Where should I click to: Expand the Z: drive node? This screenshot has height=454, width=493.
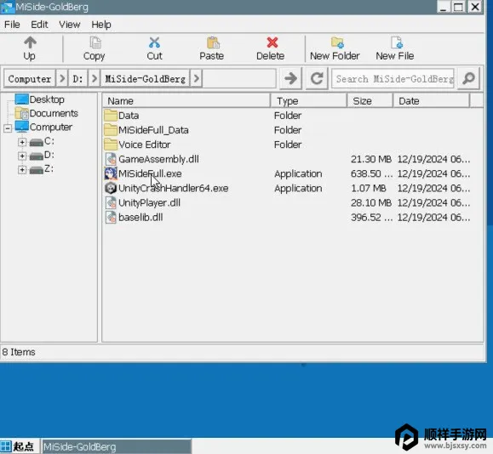[x=22, y=169]
